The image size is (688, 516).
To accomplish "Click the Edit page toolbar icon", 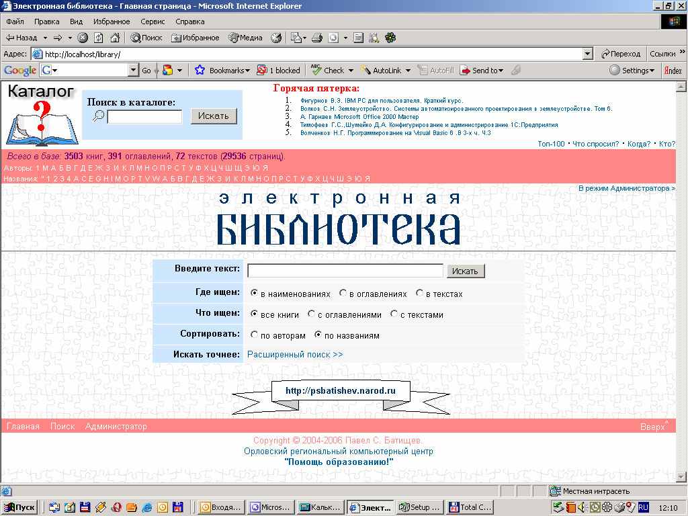I will 333,38.
